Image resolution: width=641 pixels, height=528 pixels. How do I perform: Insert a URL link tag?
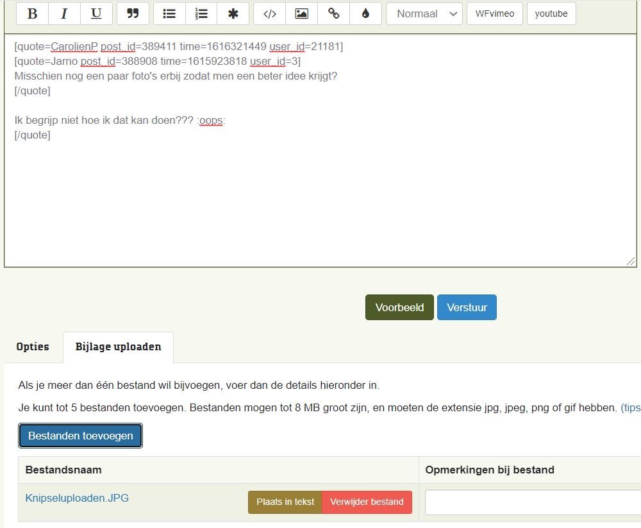point(333,13)
